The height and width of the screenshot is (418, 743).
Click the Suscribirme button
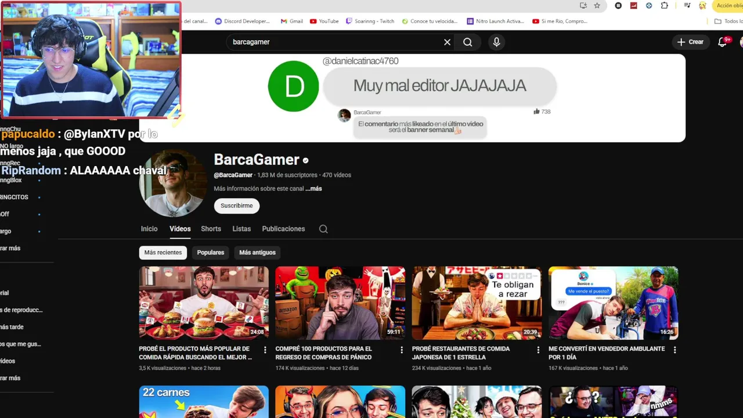click(x=236, y=206)
